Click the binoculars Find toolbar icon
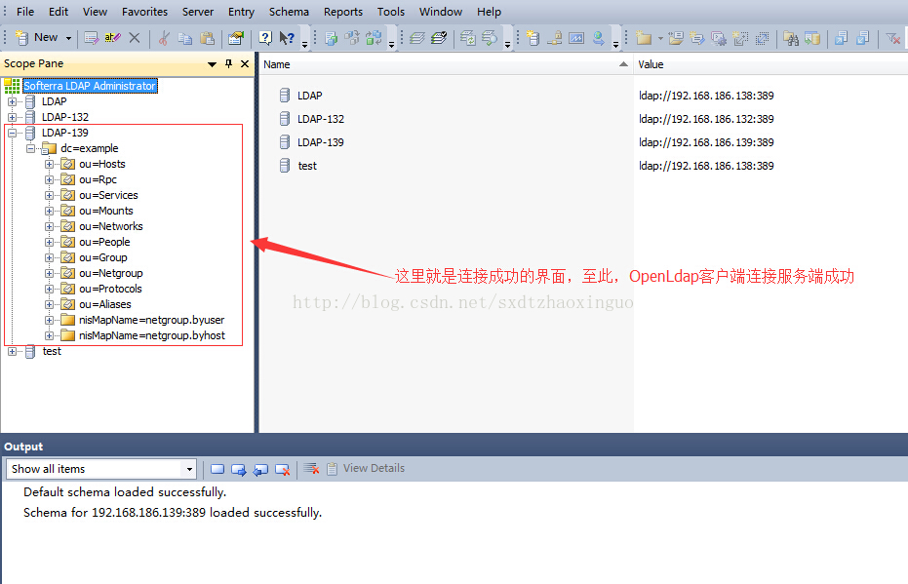The height and width of the screenshot is (584, 908). (x=790, y=38)
